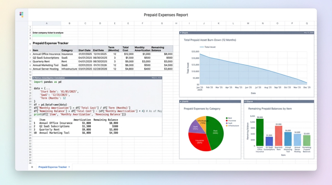Click the green Rent slice of the pie
Viewport: 332px width, 185px height.
point(215,133)
